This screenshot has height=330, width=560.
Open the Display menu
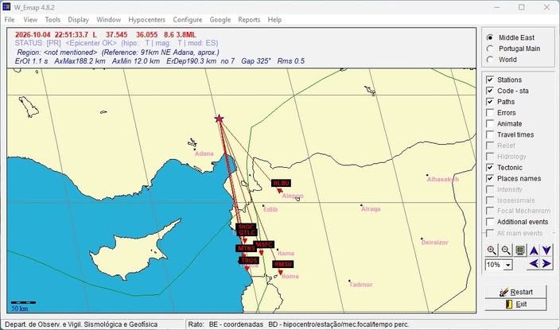coord(78,20)
